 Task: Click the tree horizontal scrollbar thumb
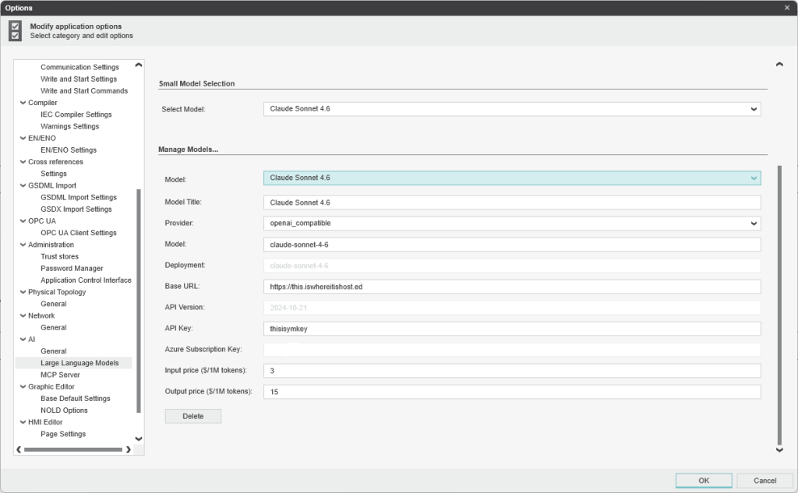(73, 449)
